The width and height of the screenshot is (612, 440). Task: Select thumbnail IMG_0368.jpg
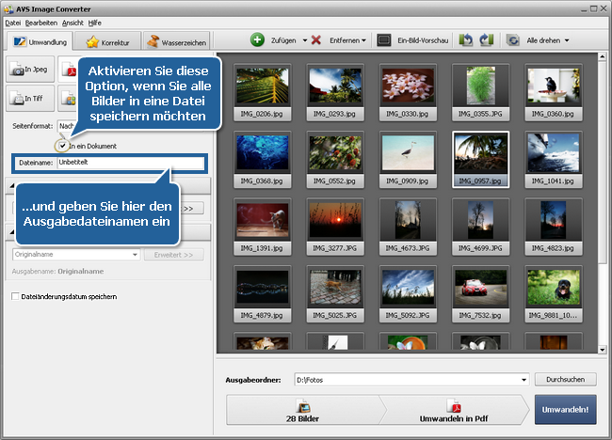(x=263, y=160)
